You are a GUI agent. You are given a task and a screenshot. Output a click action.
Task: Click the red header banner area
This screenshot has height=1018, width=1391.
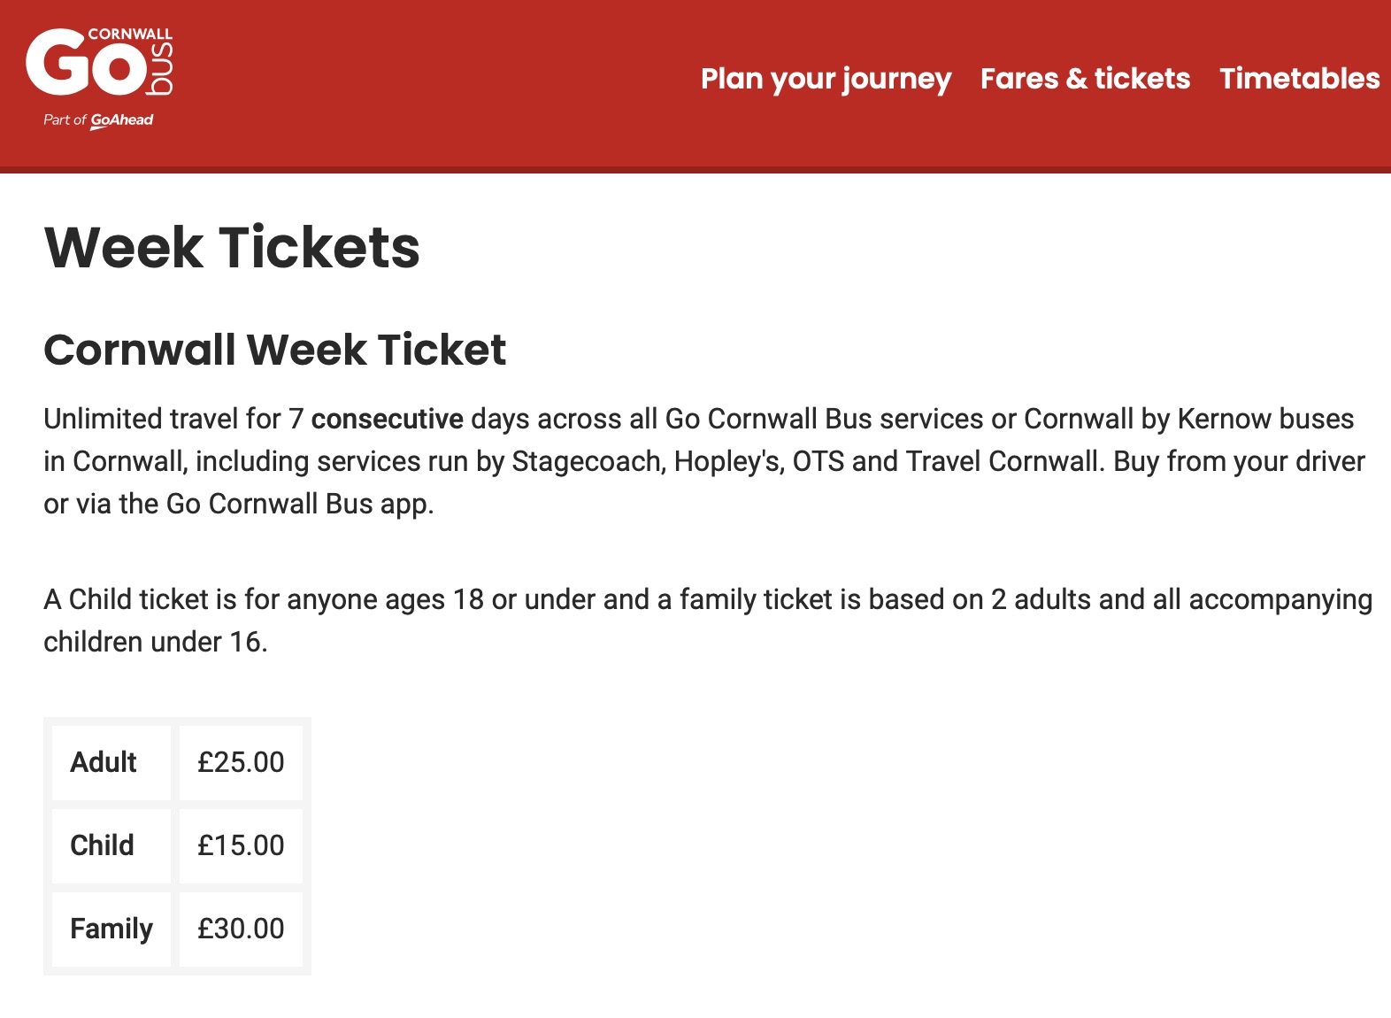click(442, 84)
